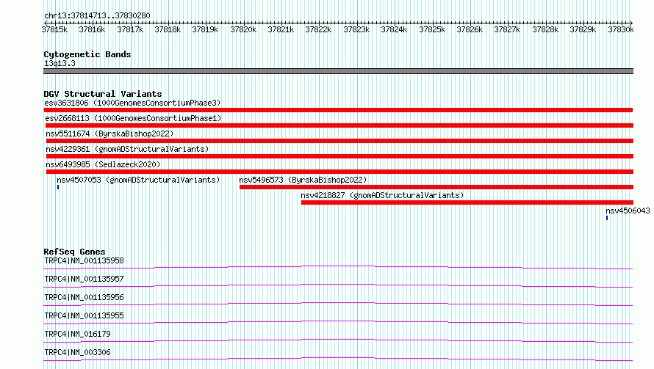The image size is (654, 369).
Task: Click the 37824k ruler position
Action: pos(394,29)
